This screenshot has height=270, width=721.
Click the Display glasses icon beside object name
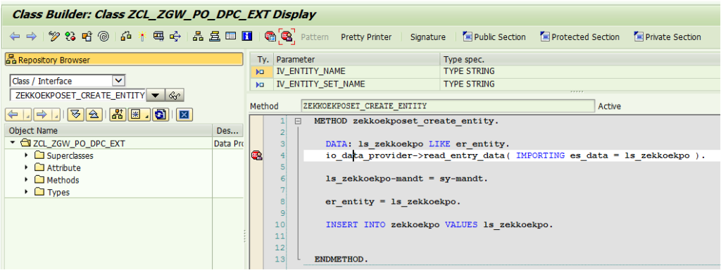(175, 95)
